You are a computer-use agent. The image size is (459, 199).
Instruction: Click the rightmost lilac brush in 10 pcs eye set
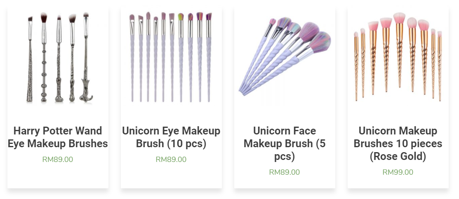tap(209, 58)
